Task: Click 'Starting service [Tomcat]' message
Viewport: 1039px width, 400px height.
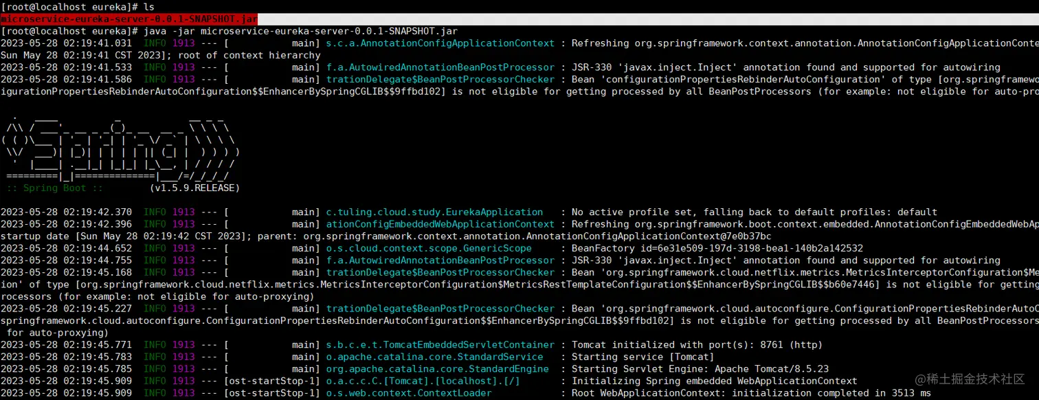Action: tap(643, 357)
